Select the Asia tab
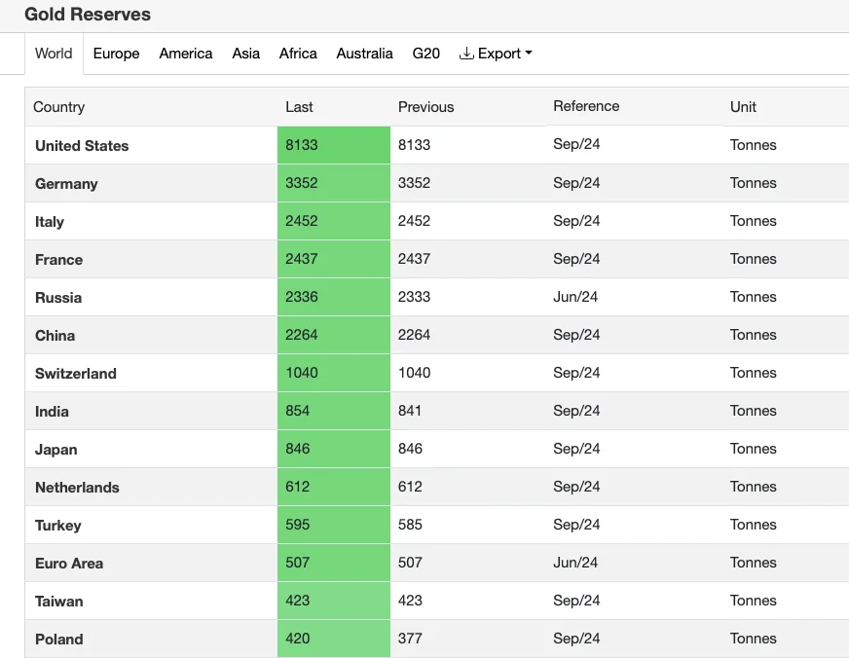The height and width of the screenshot is (658, 849). coord(245,54)
